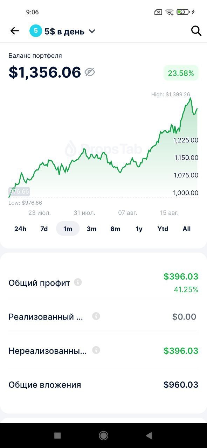Switch chart to 6m range
Image resolution: width=207 pixels, height=448 pixels.
point(115,229)
